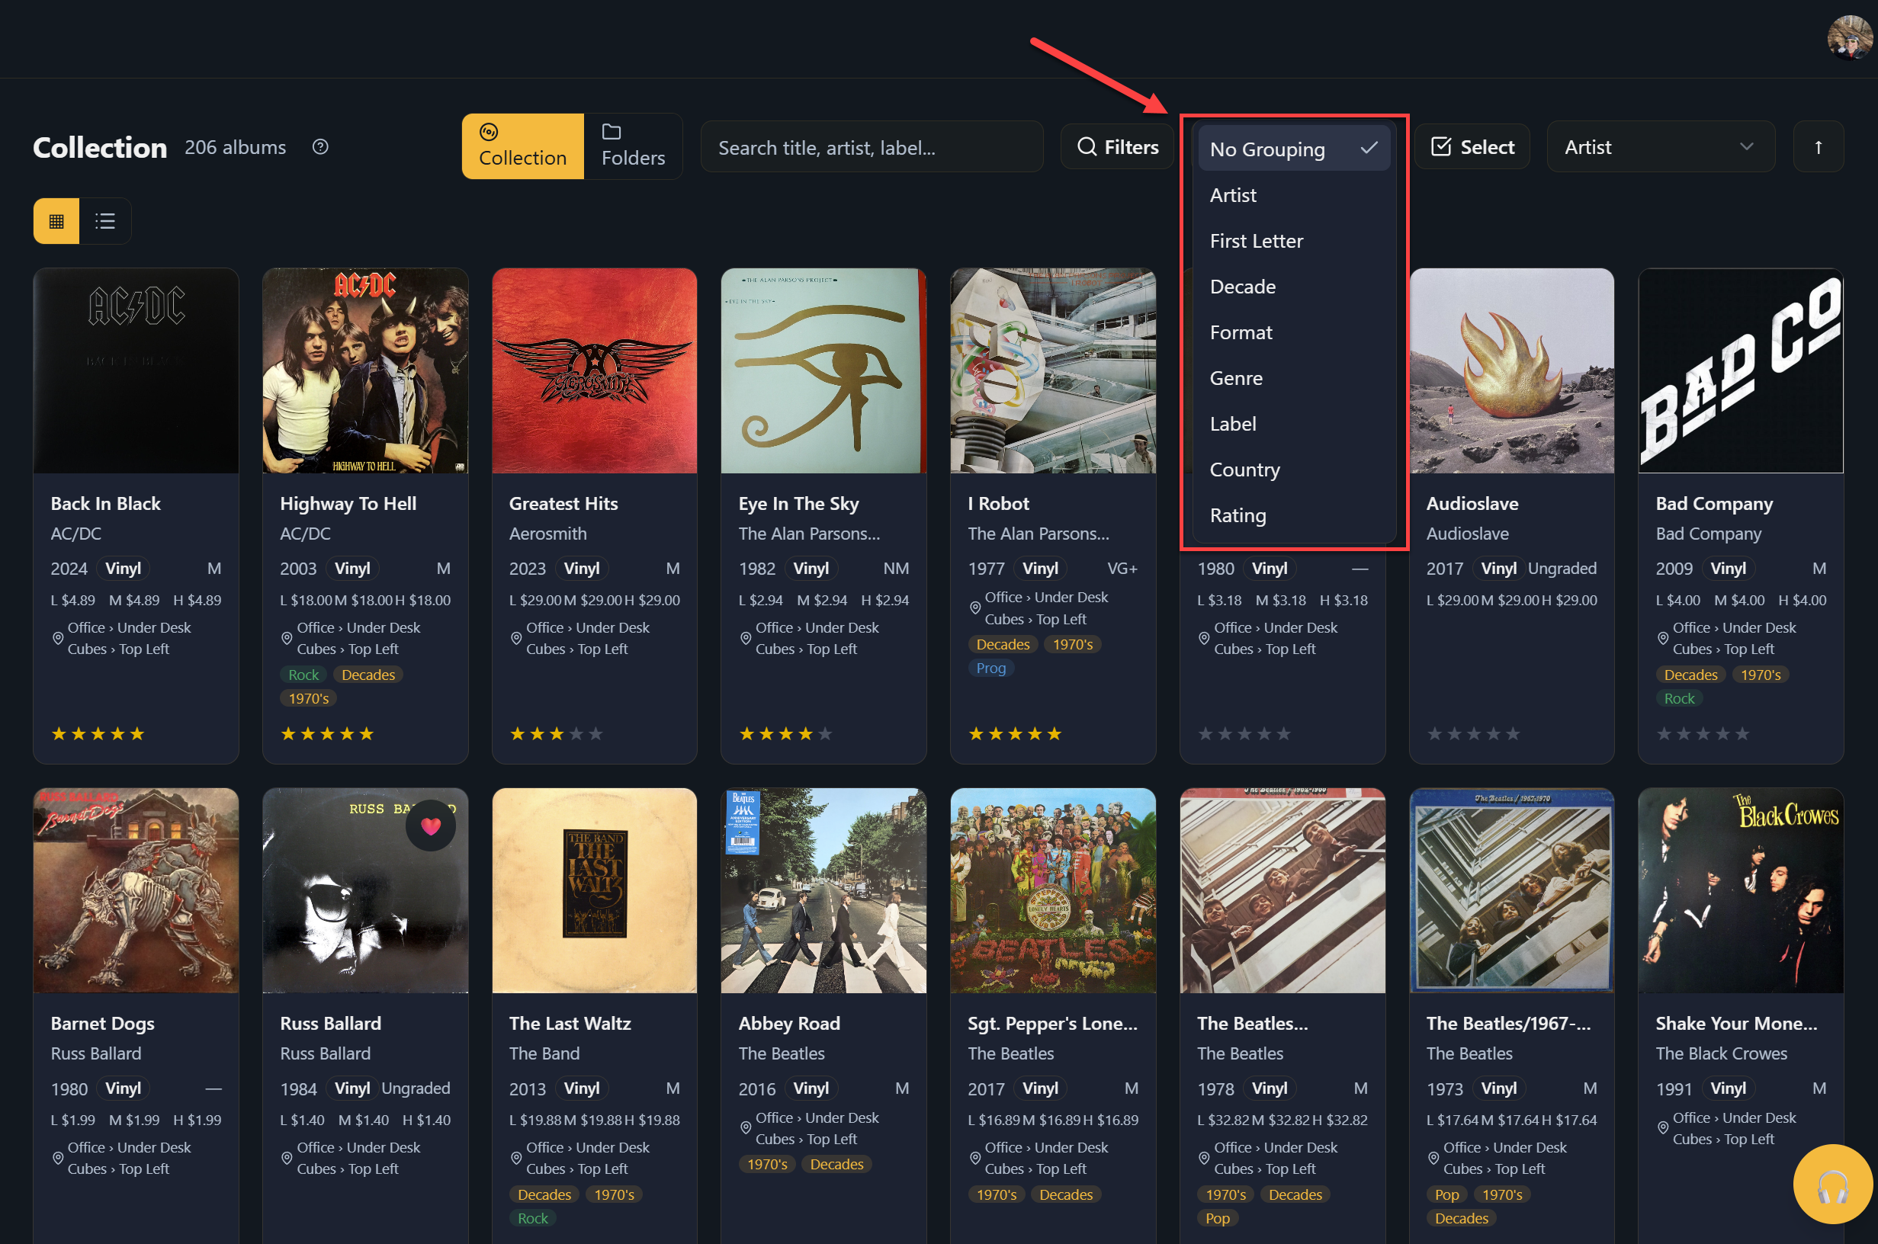The image size is (1878, 1244).
Task: Open the Bad Company album title
Action: (x=1714, y=503)
